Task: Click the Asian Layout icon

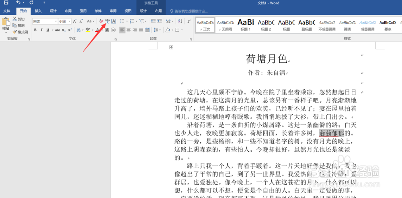Action: tap(168, 21)
